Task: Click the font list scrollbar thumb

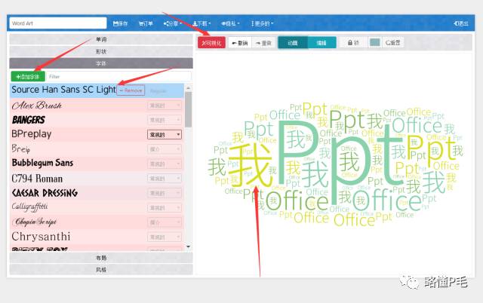Action: point(188,109)
